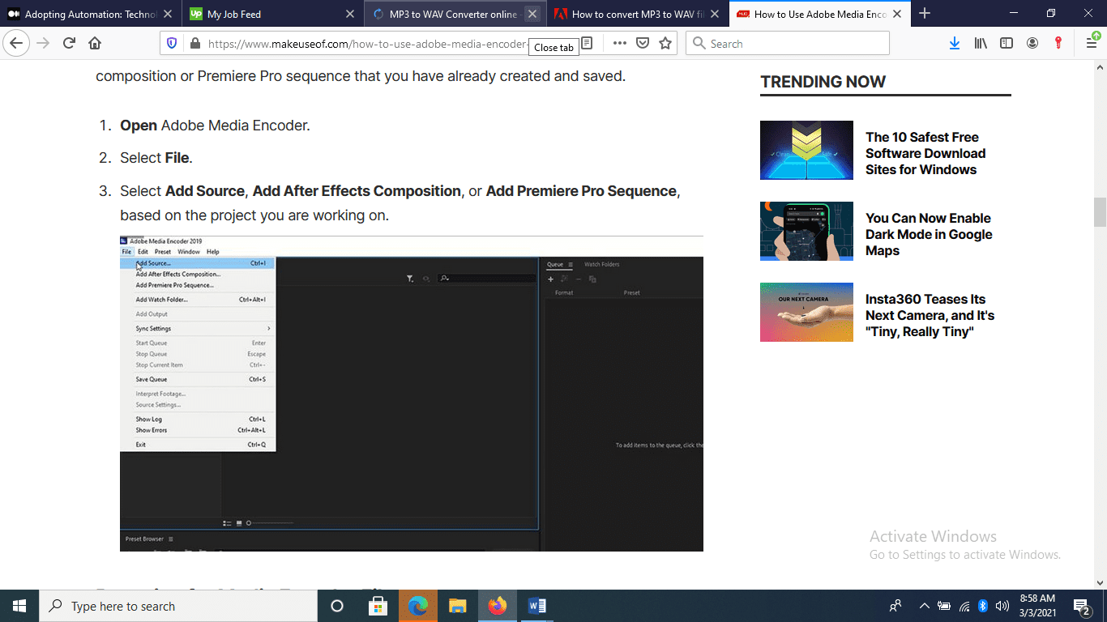The width and height of the screenshot is (1107, 622).
Task: Open Cortana circle on taskbar
Action: (x=337, y=606)
